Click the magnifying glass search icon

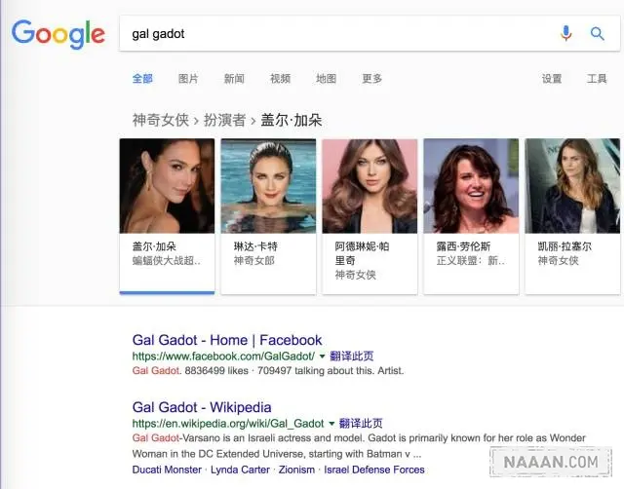point(597,34)
